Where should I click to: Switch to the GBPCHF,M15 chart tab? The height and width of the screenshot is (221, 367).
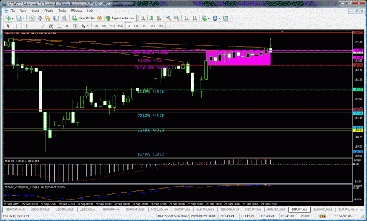pyautogui.click(x=15, y=209)
